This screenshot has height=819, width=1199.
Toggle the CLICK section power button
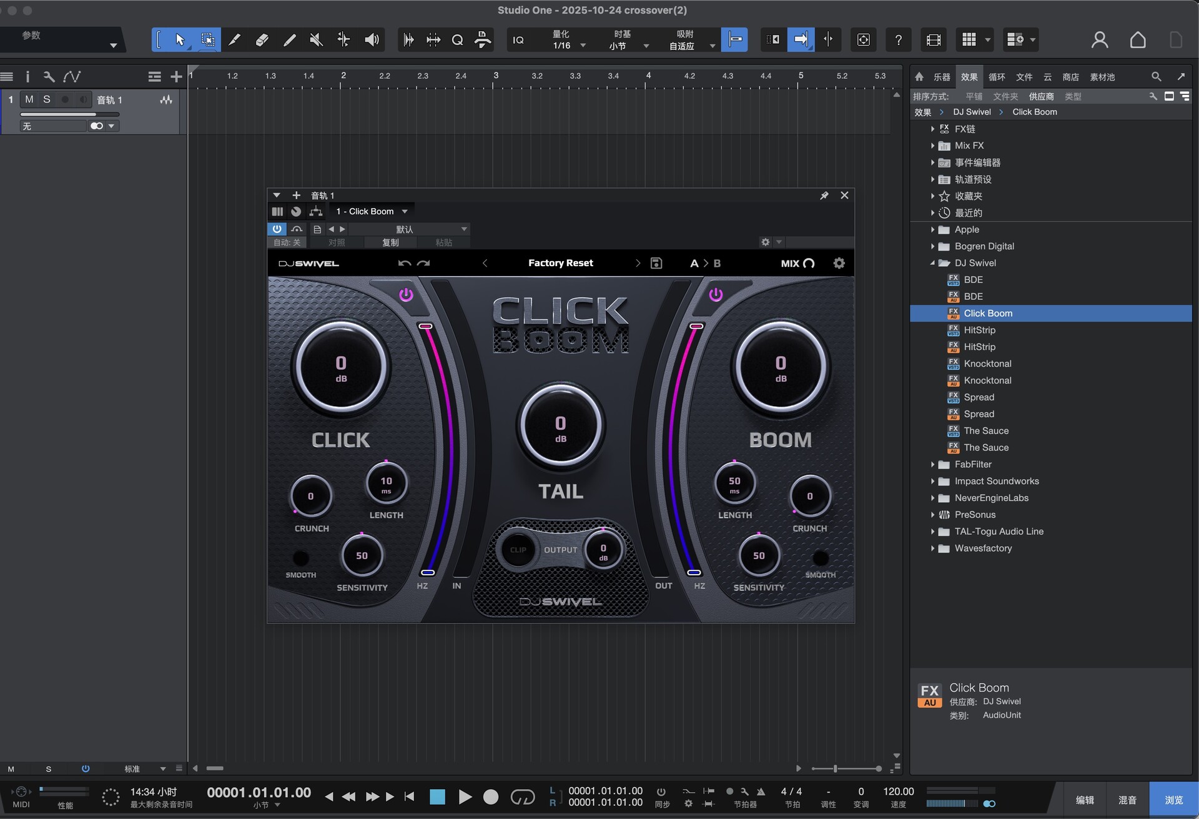[406, 294]
